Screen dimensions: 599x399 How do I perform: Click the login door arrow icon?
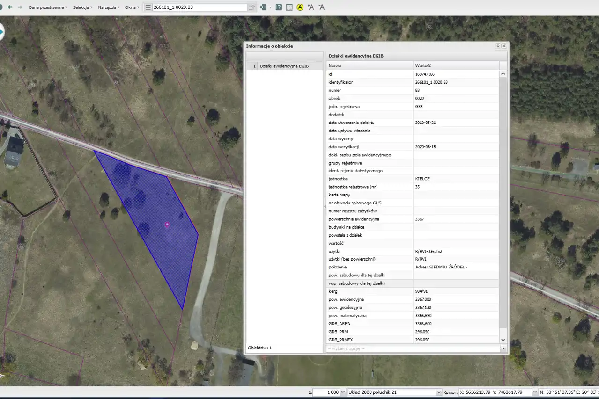pyautogui.click(x=263, y=7)
